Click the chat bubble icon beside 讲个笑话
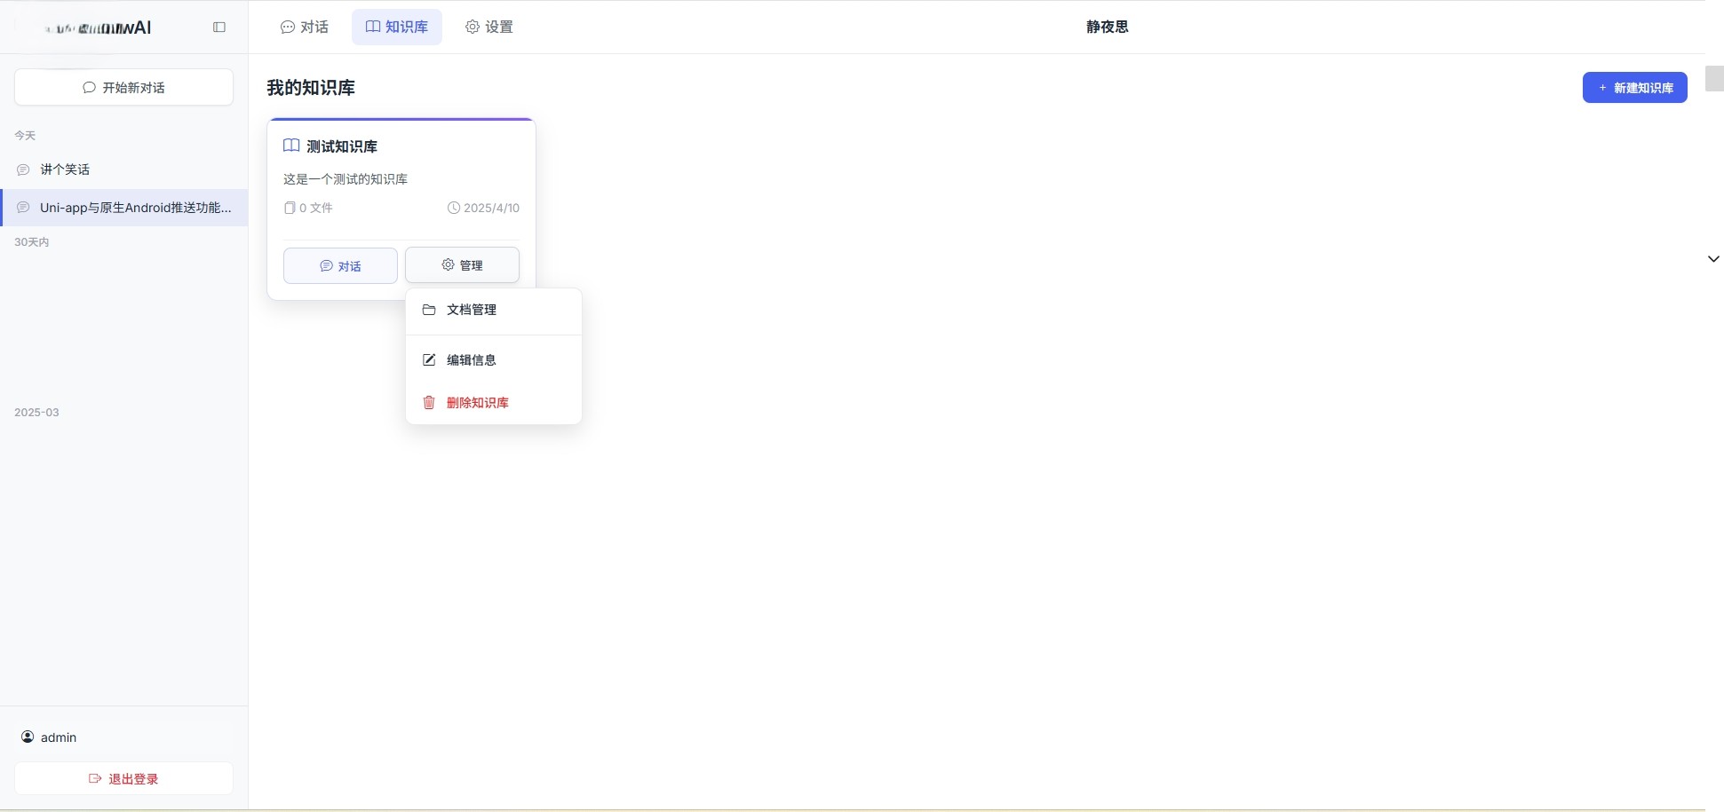The image size is (1724, 812). click(22, 169)
